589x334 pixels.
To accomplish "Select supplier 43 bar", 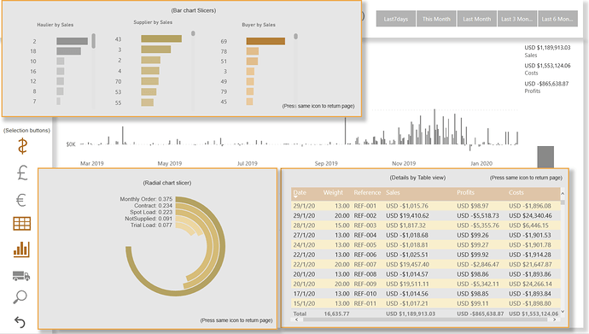I will click(x=161, y=38).
